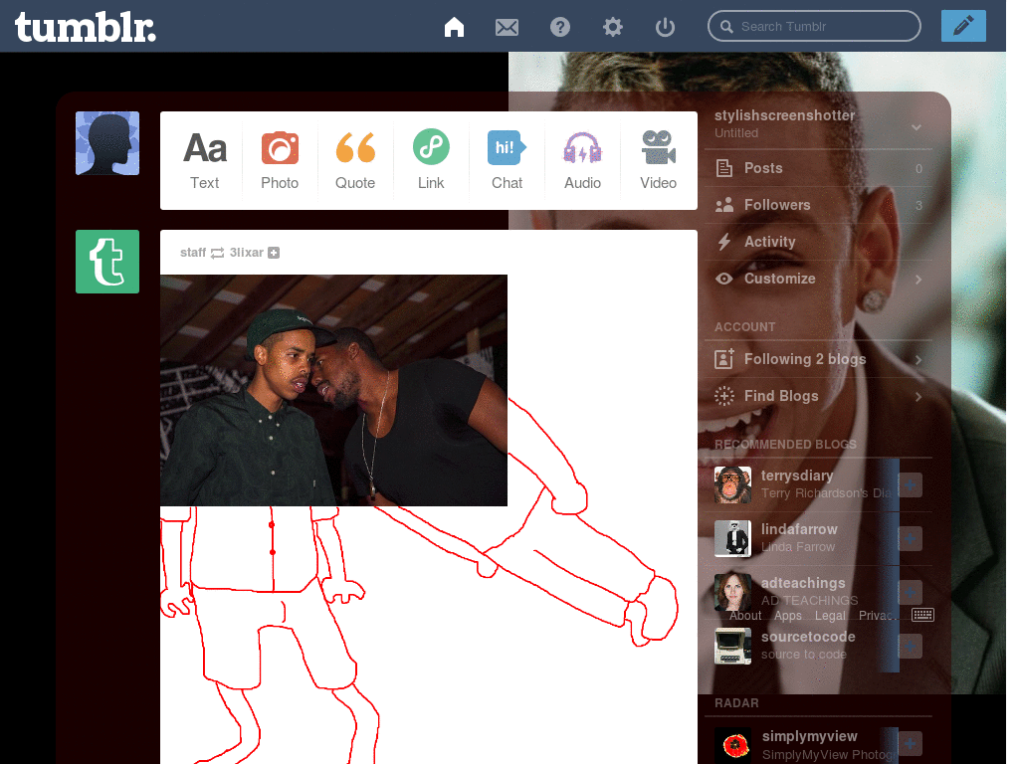The width and height of the screenshot is (1019, 764).
Task: Create a new Video post
Action: (658, 160)
